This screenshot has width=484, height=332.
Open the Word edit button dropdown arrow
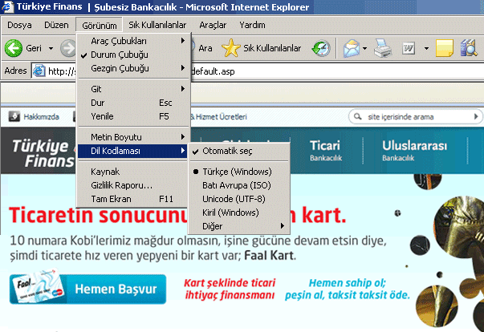(x=426, y=48)
